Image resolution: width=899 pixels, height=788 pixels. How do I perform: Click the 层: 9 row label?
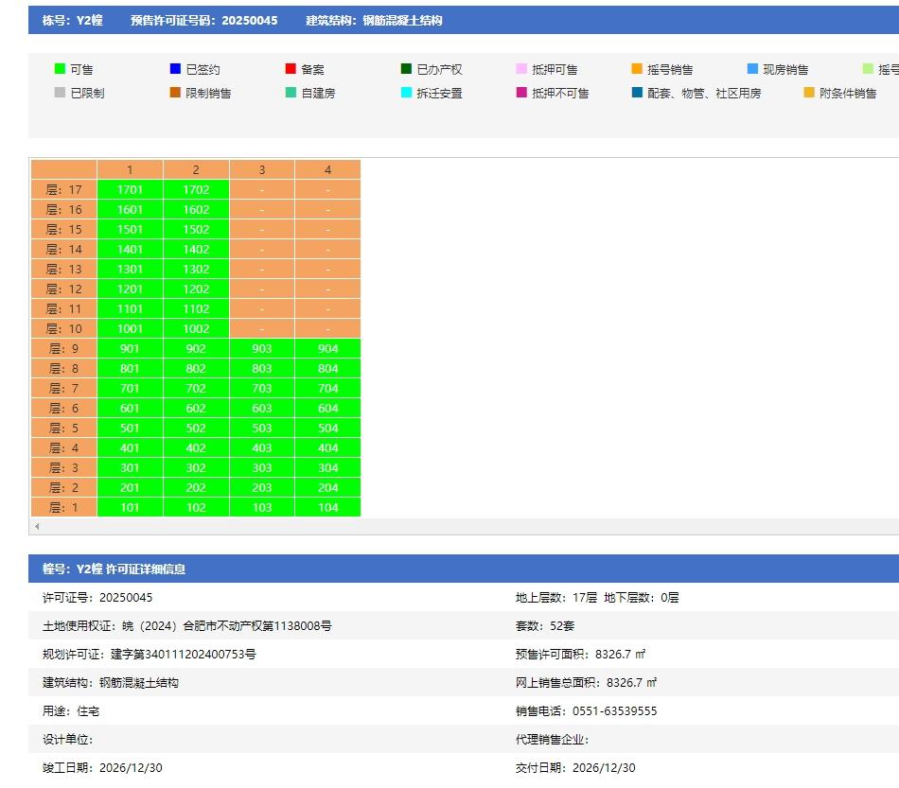click(x=63, y=348)
